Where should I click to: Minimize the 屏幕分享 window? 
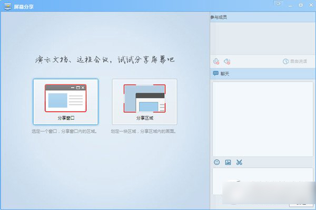290,5
